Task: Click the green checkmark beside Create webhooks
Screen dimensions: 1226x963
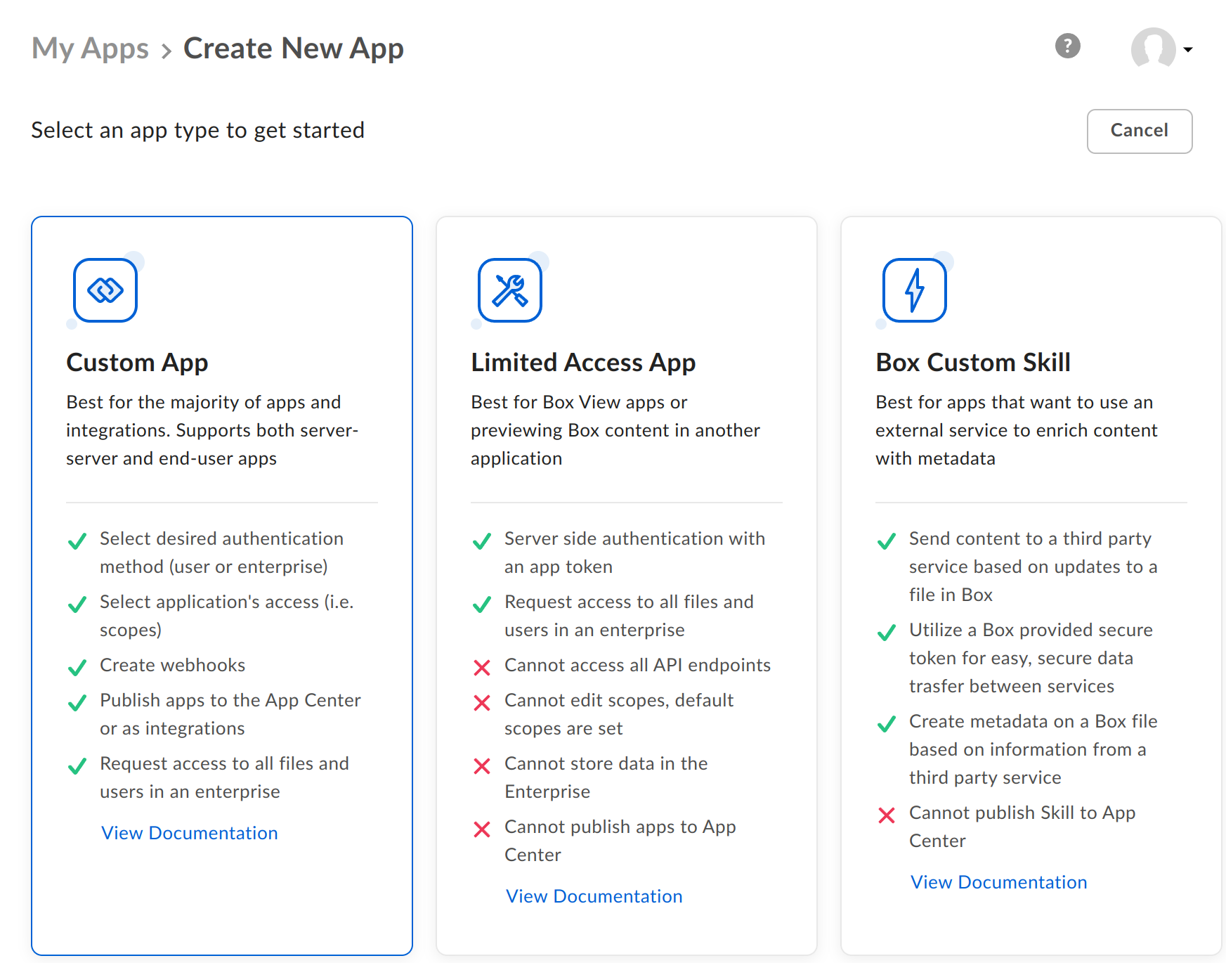Action: point(77,666)
